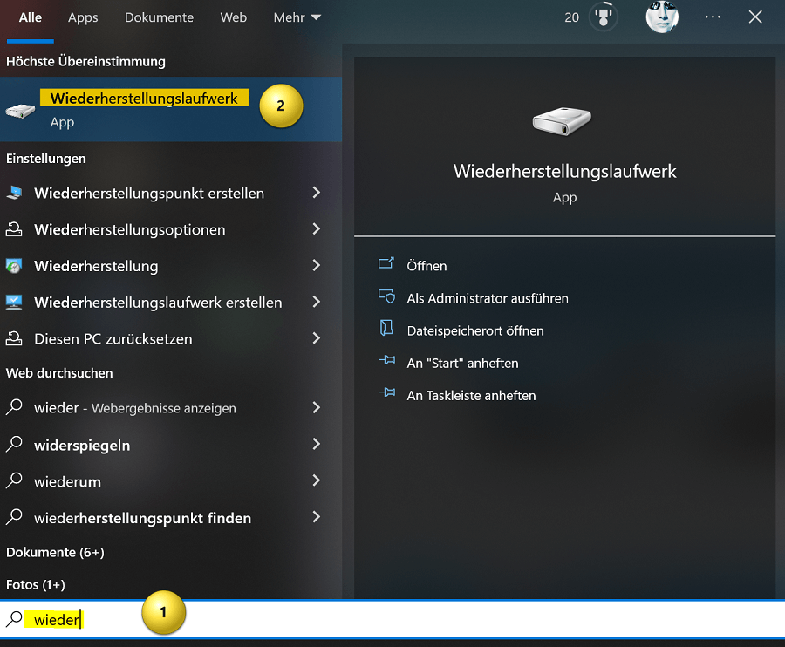Switch to the Dokumente tab
Screen dimensions: 785x647
pos(159,17)
